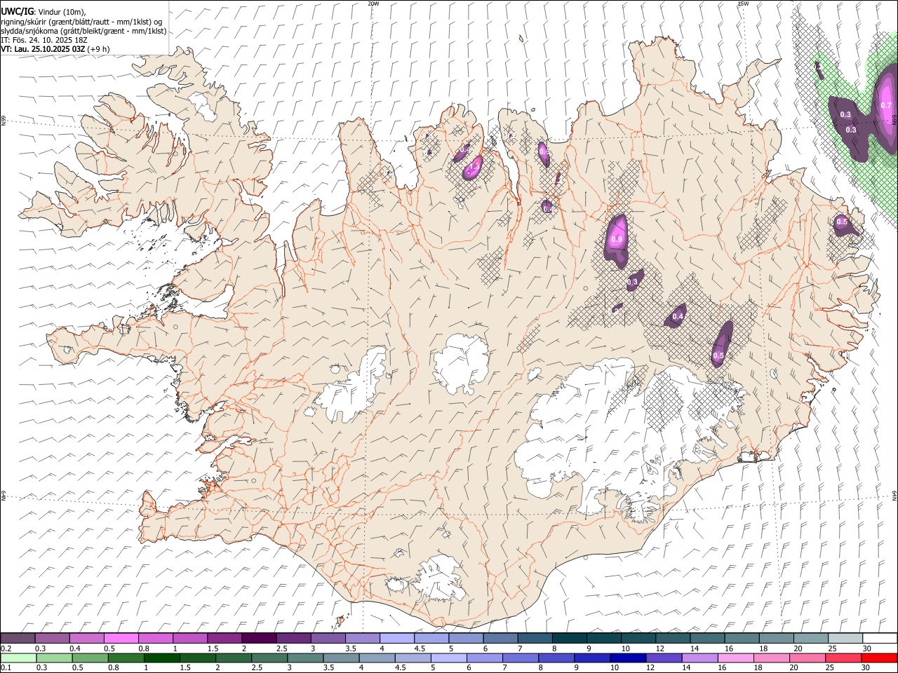Click the Hofsjökull glacier in central Iceland

click(x=461, y=364)
